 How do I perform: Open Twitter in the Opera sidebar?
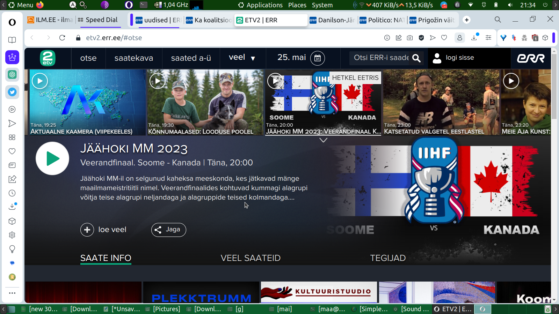pos(12,92)
